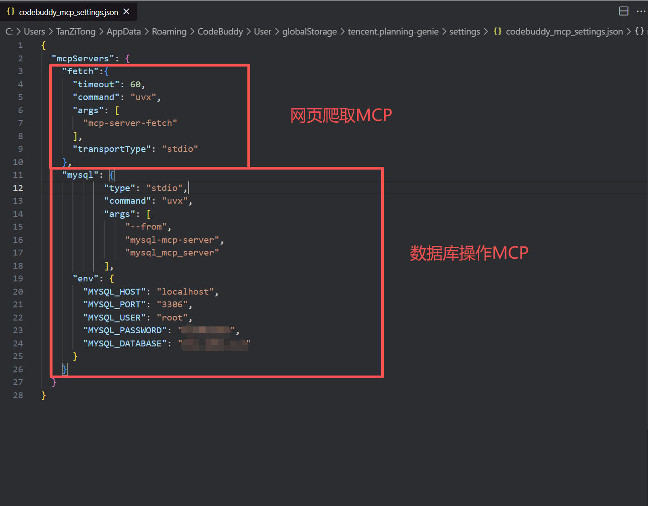648x506 pixels.
Task: Click the split editor layout icon
Action: (x=624, y=11)
